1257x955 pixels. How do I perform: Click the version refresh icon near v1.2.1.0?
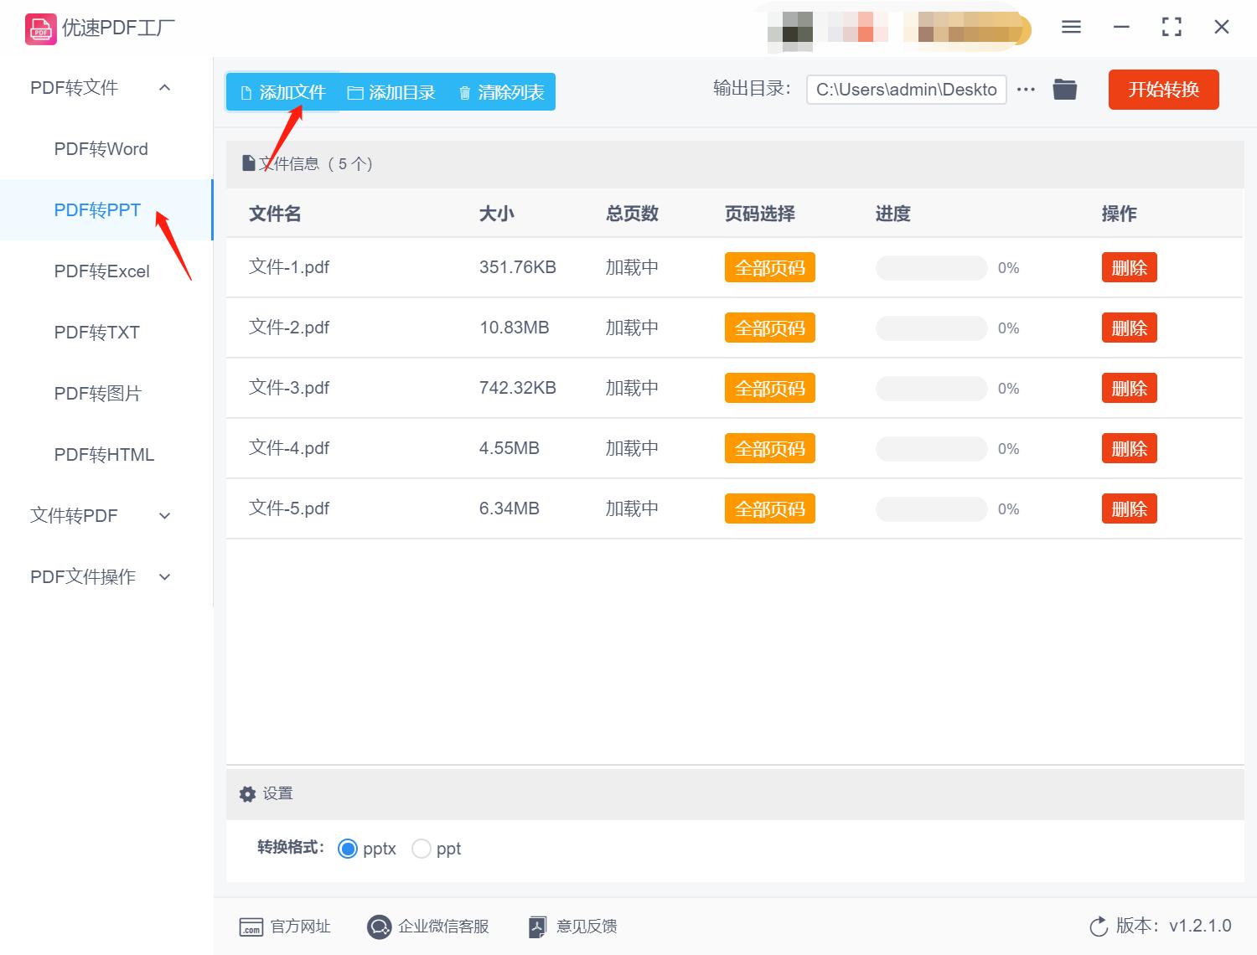(1099, 927)
